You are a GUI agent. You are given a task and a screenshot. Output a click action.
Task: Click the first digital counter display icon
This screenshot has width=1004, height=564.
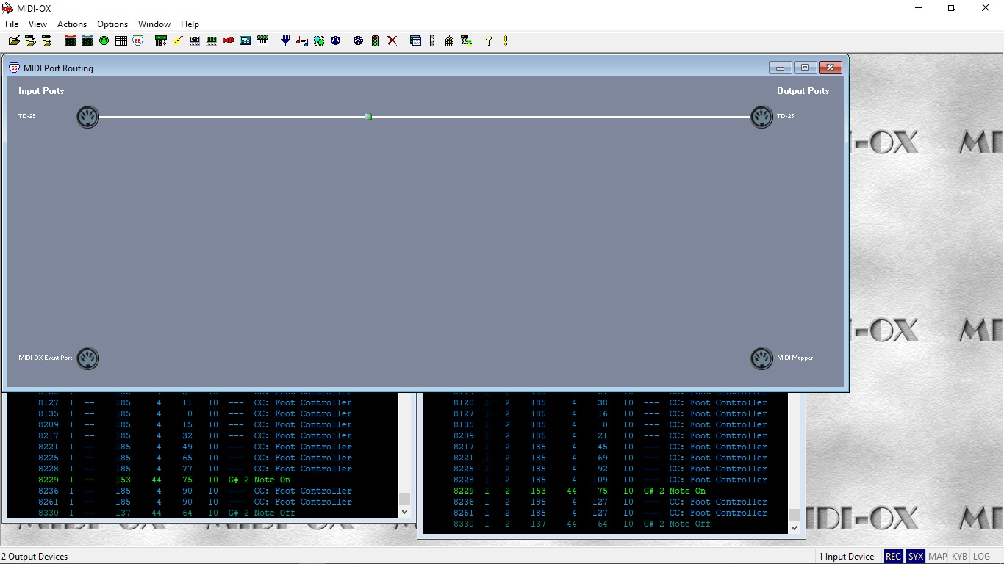click(195, 41)
